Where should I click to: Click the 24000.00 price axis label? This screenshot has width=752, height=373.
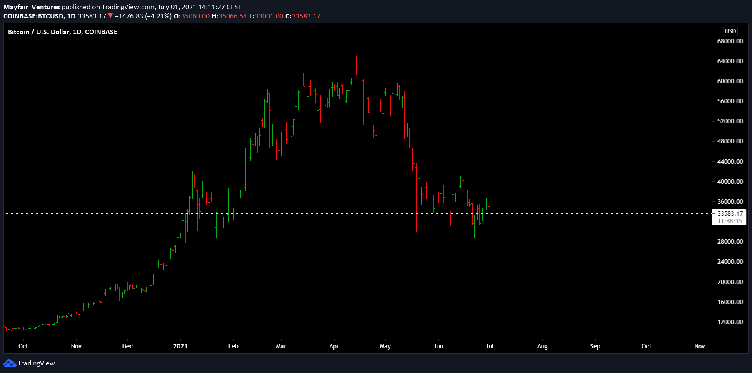730,262
